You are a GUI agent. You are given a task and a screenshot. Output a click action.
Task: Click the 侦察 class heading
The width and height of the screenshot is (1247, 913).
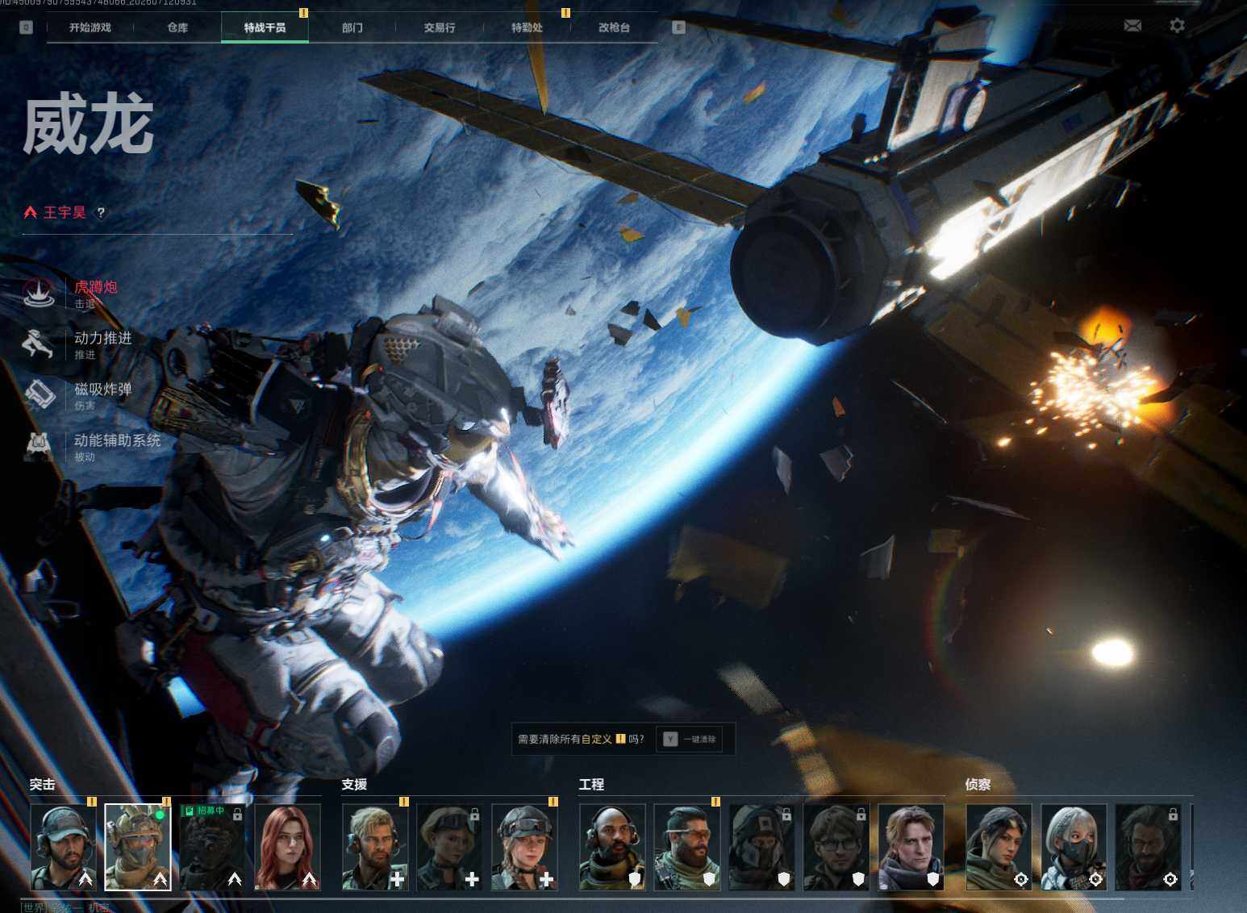click(x=978, y=784)
